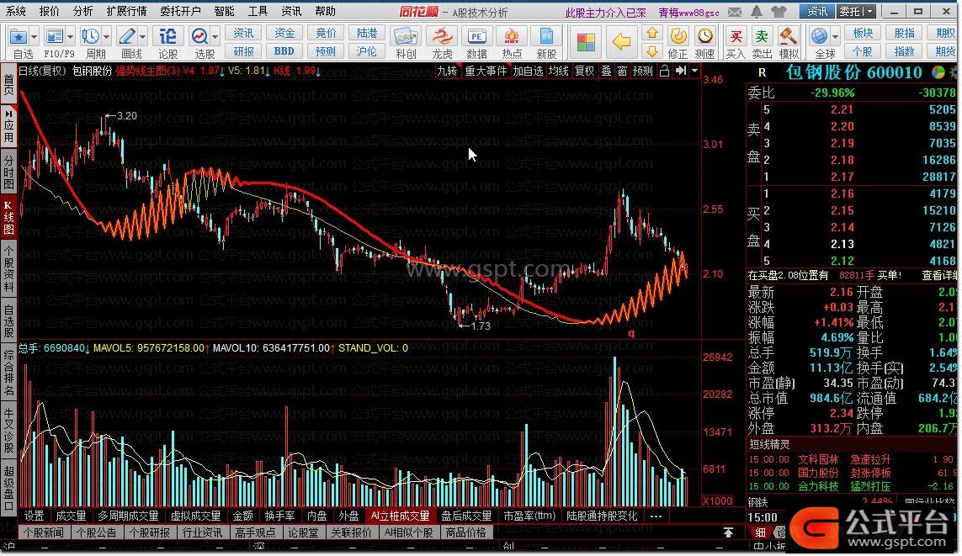Click the 数据 PE data icon
Viewport: 962px width, 556px height.
(x=476, y=37)
